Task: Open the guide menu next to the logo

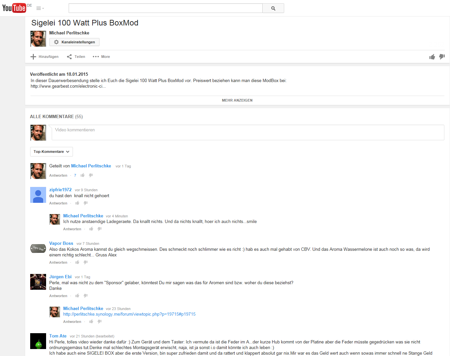Action: coord(40,8)
